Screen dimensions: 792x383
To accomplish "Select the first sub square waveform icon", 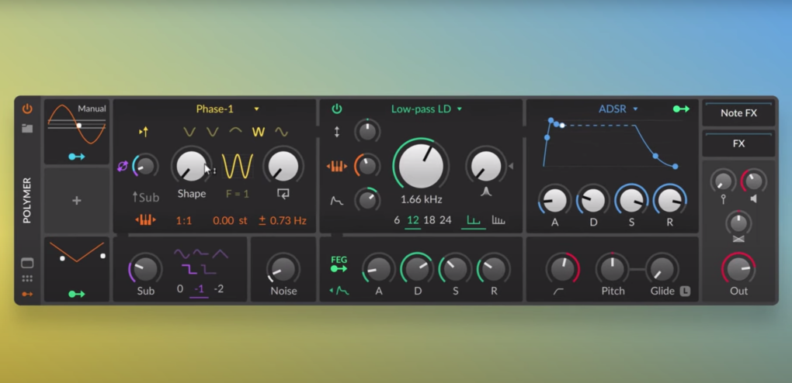I will click(x=190, y=270).
